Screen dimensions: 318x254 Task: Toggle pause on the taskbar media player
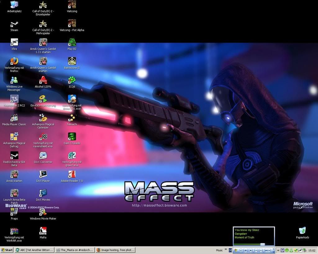[246, 250]
